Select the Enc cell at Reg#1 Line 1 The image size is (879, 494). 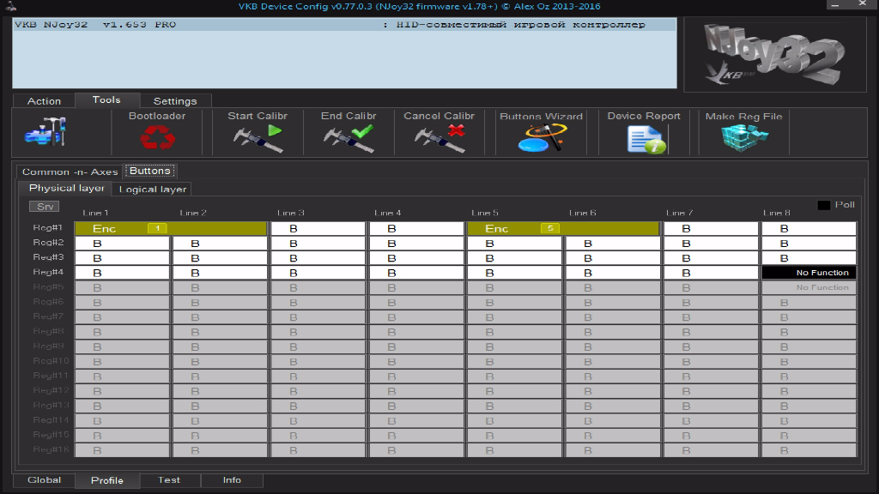point(171,228)
